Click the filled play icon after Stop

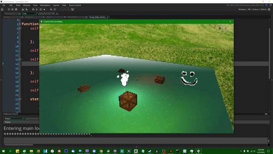click(x=44, y=9)
